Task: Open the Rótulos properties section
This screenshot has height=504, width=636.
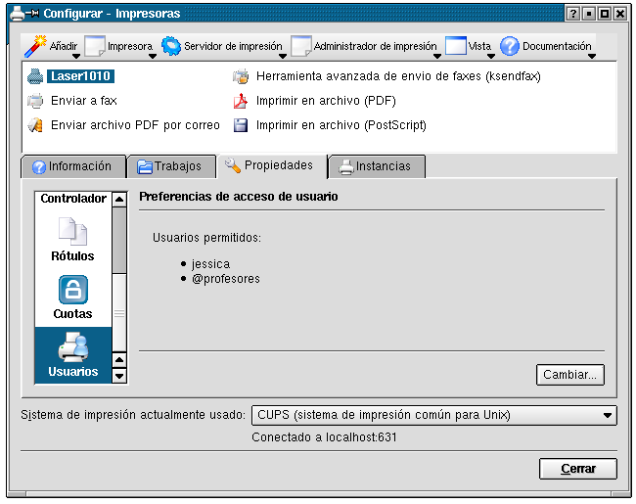Action: click(72, 240)
